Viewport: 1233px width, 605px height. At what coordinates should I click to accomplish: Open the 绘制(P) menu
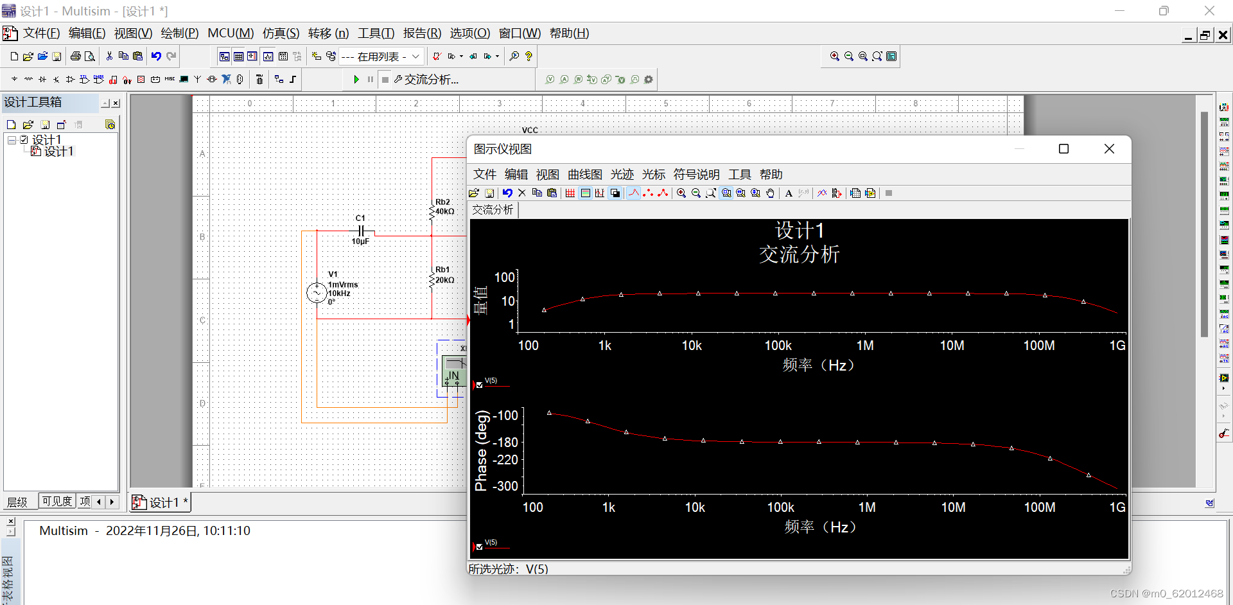179,33
